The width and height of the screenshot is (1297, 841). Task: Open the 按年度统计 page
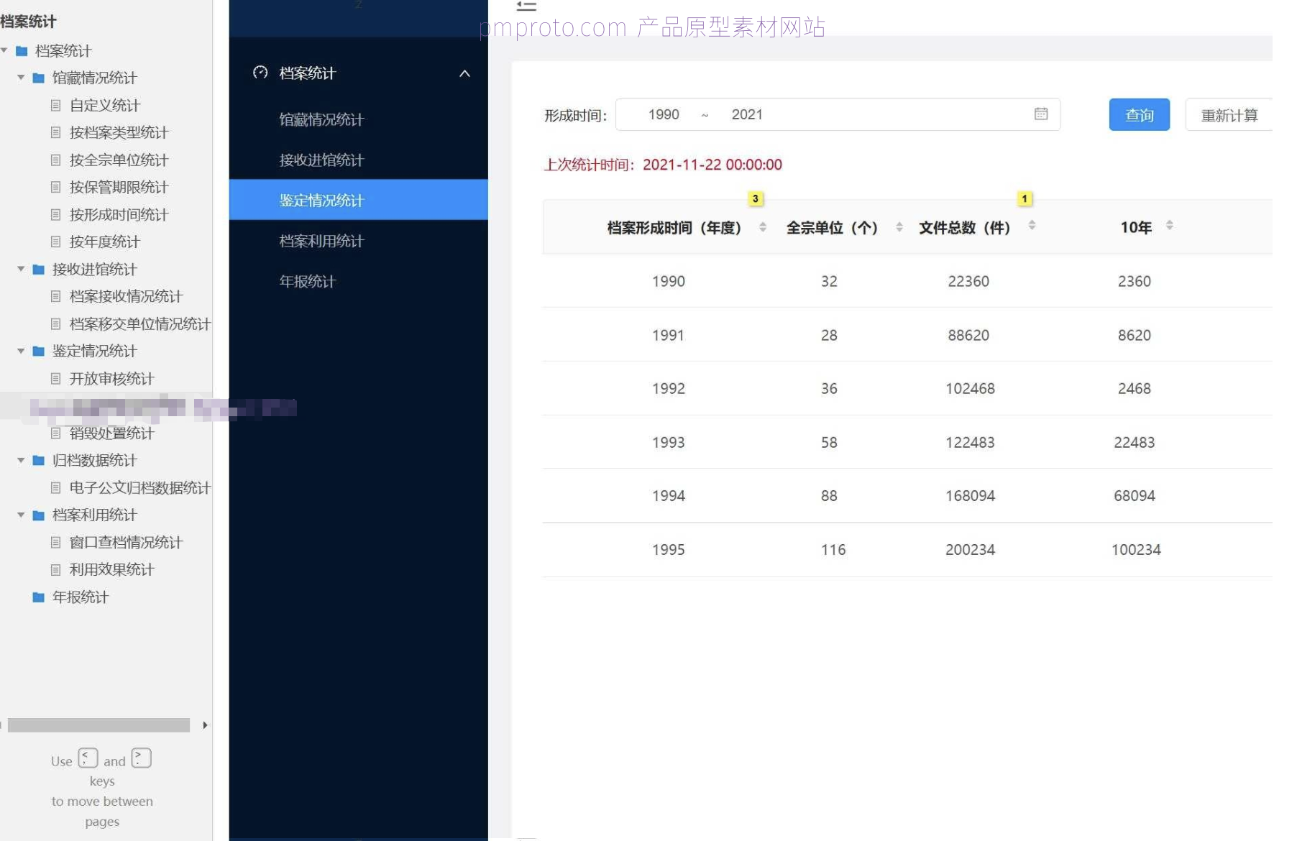pyautogui.click(x=104, y=242)
